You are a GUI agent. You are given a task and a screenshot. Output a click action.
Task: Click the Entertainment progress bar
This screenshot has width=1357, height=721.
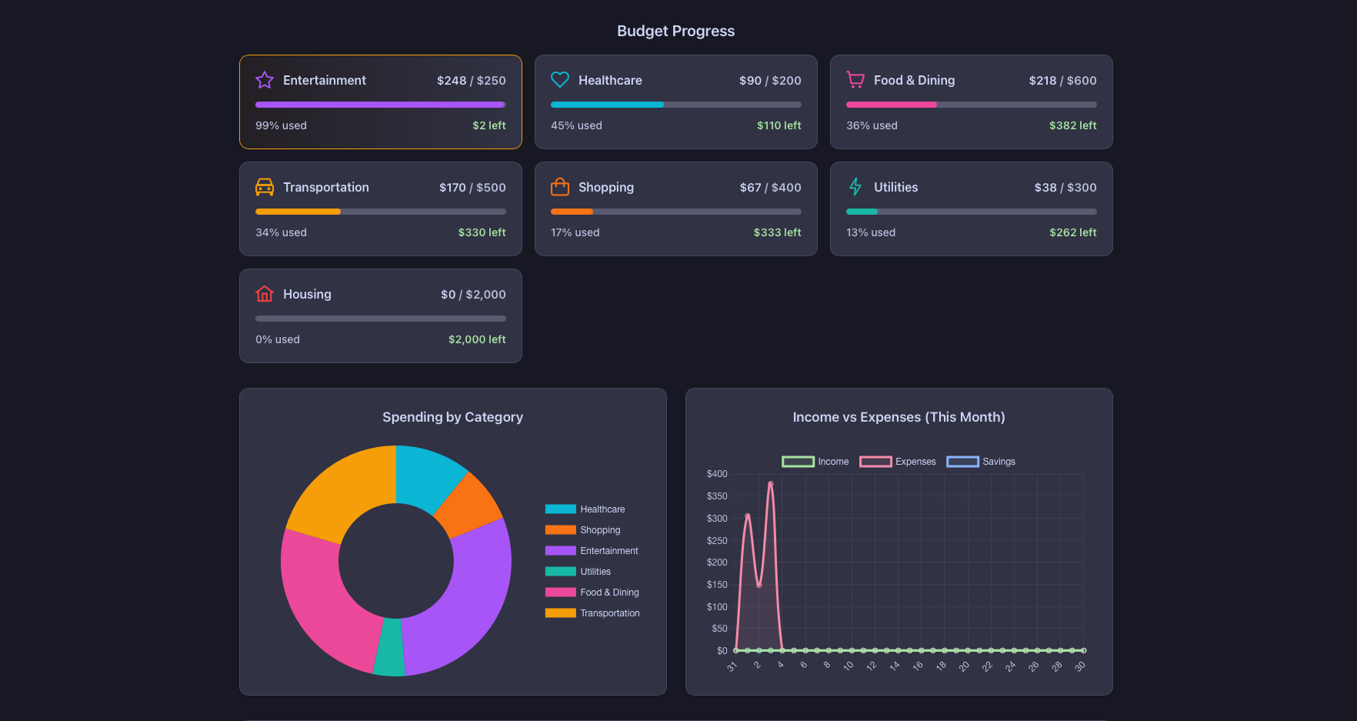coord(380,105)
